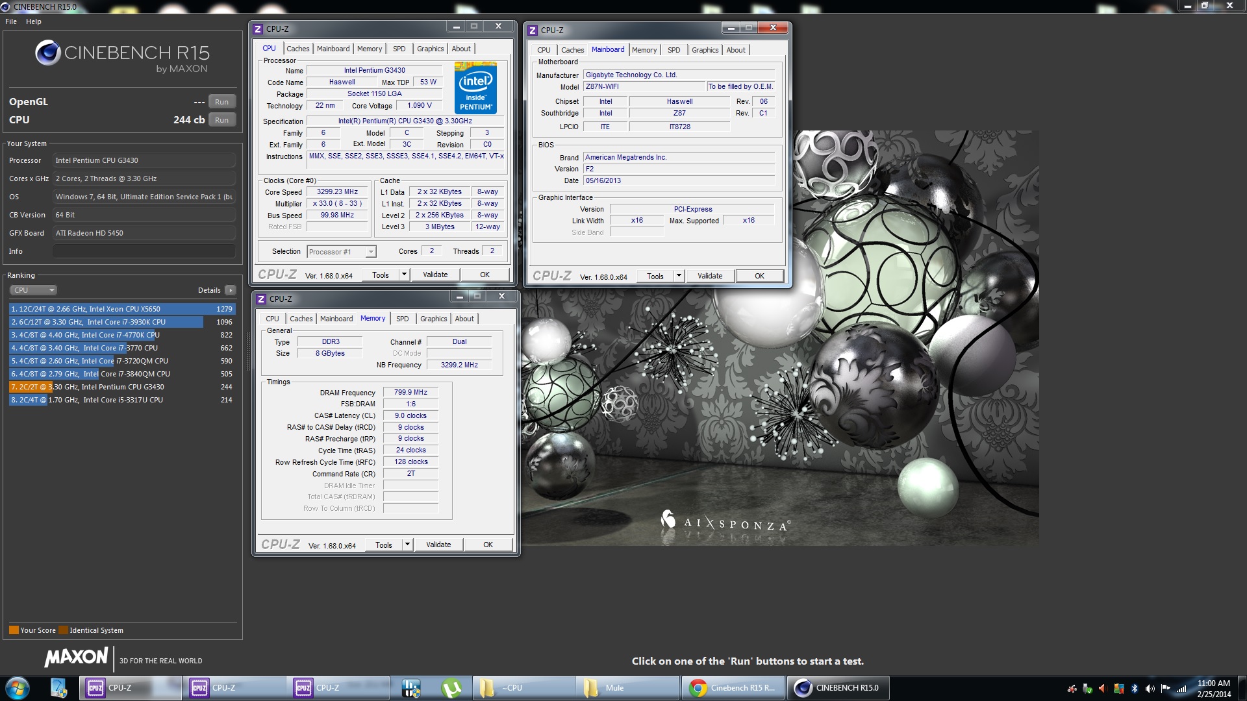This screenshot has width=1247, height=701.
Task: Open the uTorrent taskbar icon
Action: pos(451,688)
